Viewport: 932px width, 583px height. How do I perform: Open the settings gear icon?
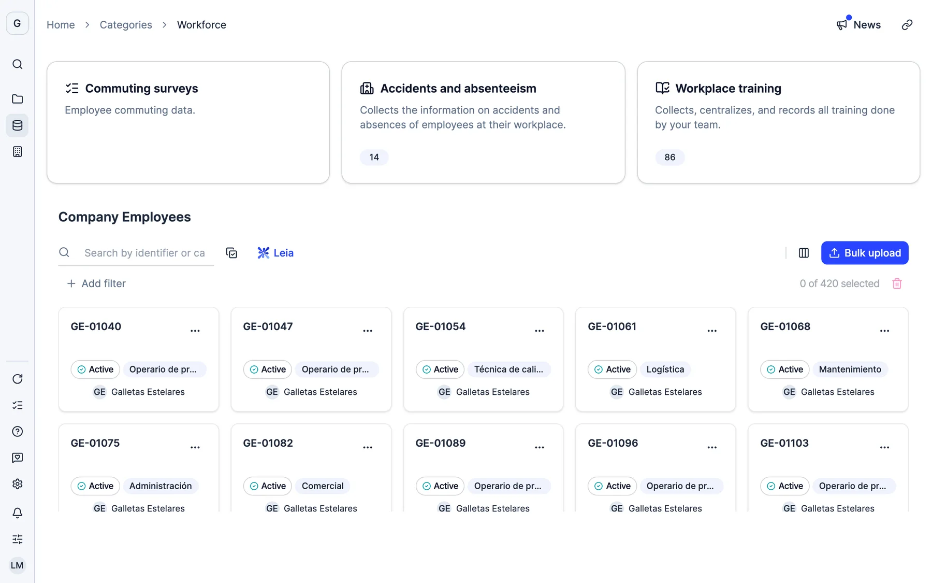[17, 484]
